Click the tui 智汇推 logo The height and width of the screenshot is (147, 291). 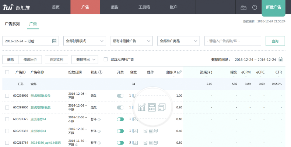tap(16, 7)
